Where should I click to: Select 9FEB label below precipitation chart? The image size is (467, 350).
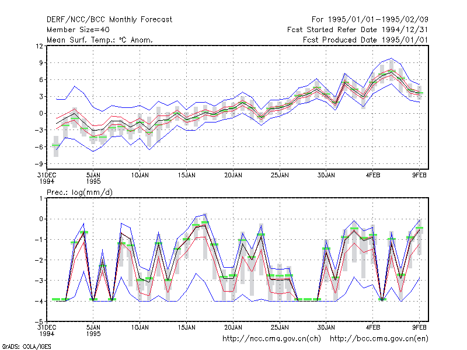419,327
